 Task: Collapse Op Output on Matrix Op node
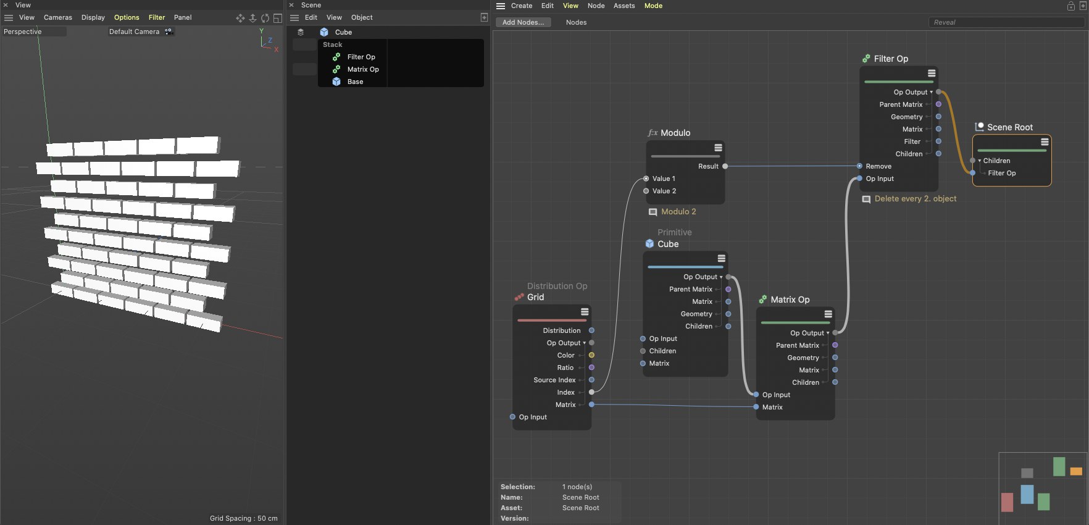point(828,333)
